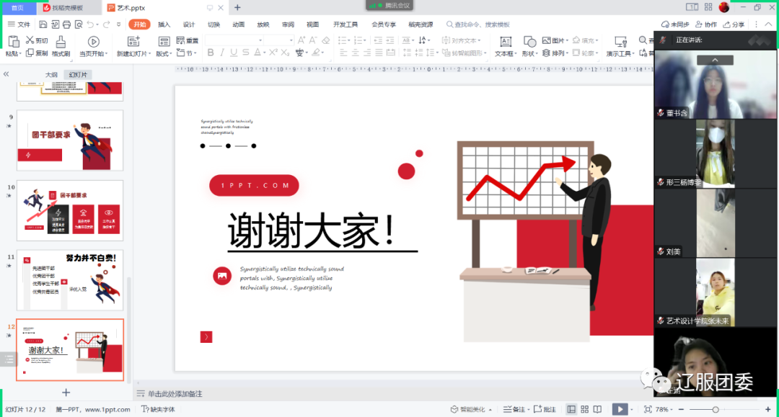Start slideshow from current slide (当页开始)

tap(93, 42)
